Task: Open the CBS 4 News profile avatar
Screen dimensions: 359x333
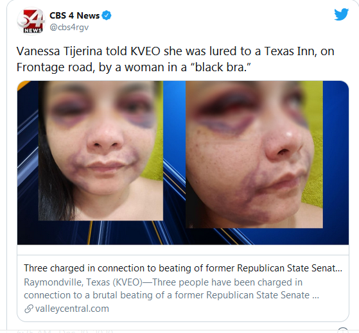Action: [x=30, y=21]
